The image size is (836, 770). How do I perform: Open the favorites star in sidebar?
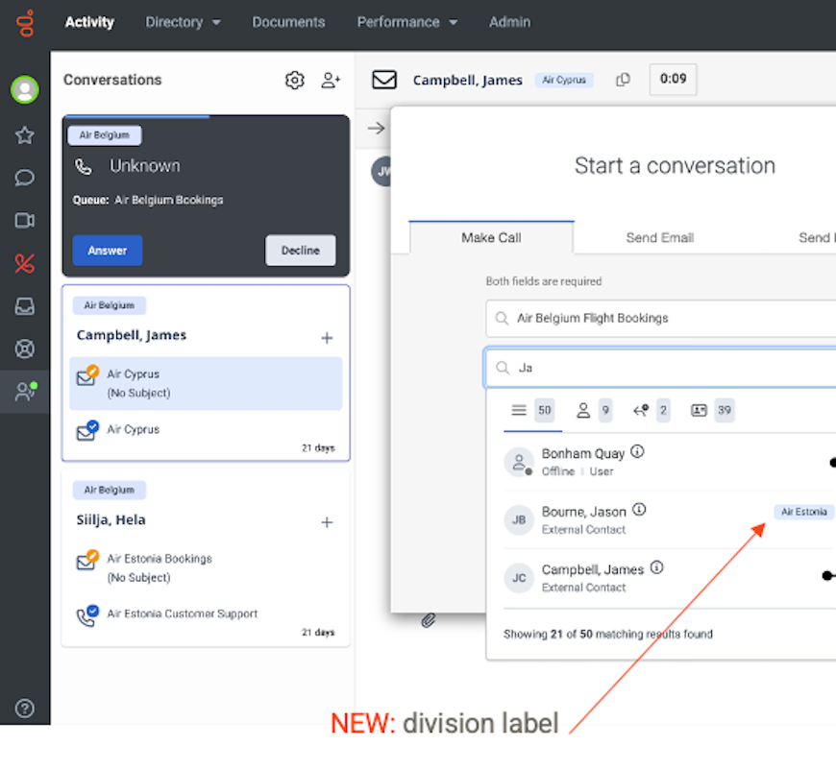click(25, 135)
